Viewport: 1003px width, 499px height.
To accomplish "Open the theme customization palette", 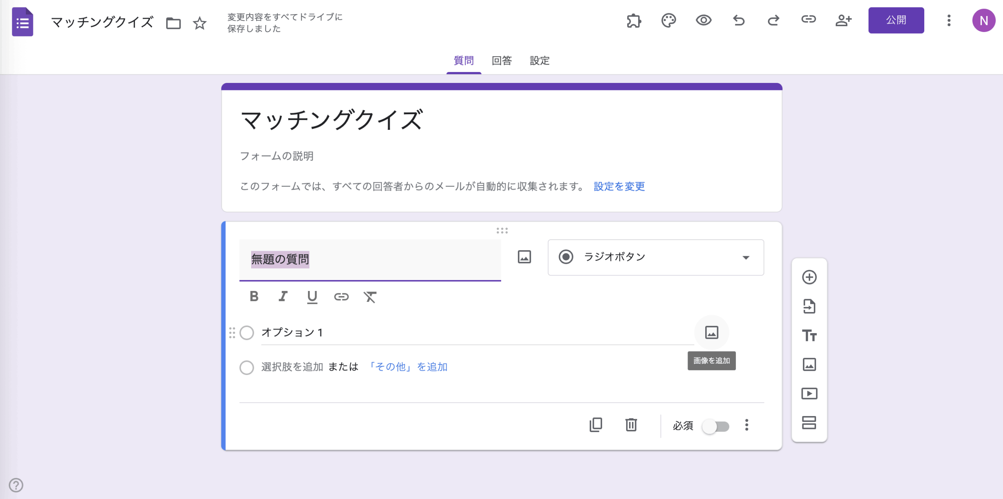I will pyautogui.click(x=668, y=21).
